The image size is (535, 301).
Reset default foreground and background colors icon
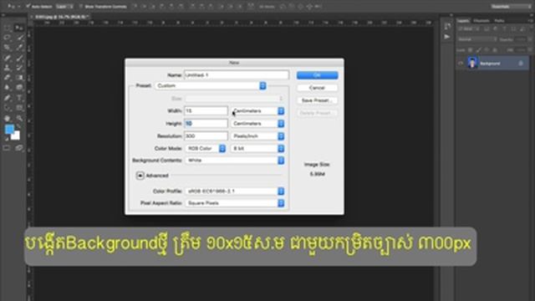7,139
